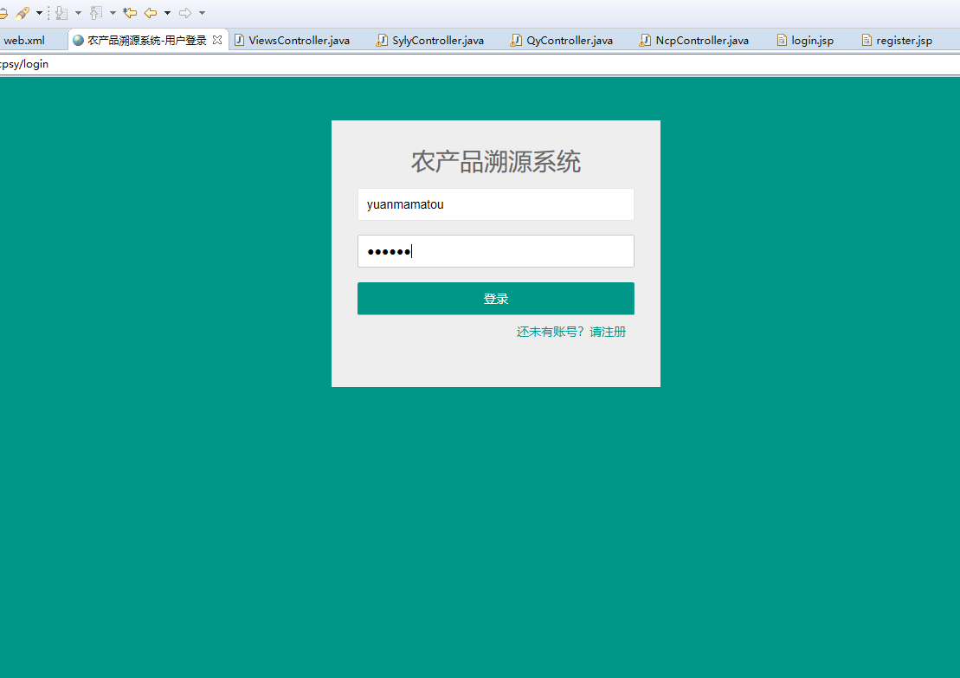This screenshot has width=960, height=678.
Task: Open the Search tool flashlight icon
Action: pos(23,13)
